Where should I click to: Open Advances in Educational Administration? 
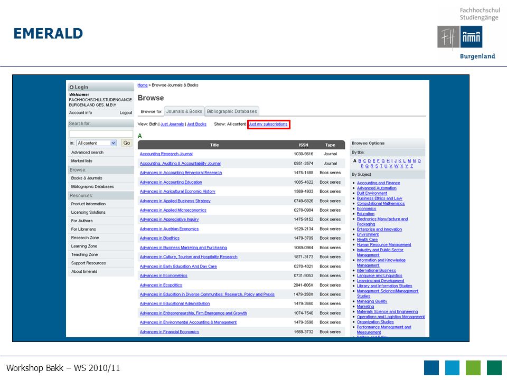(x=175, y=304)
